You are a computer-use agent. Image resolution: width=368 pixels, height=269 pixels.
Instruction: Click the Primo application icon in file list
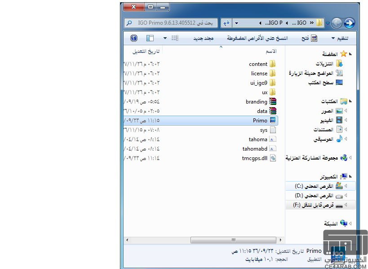[x=273, y=120]
